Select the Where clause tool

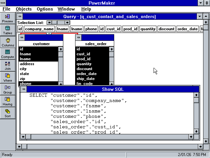pos(8,78)
